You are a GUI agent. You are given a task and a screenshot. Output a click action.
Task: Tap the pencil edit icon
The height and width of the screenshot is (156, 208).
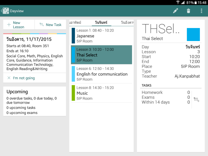(176, 11)
